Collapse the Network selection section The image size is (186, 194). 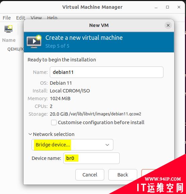tap(30, 134)
